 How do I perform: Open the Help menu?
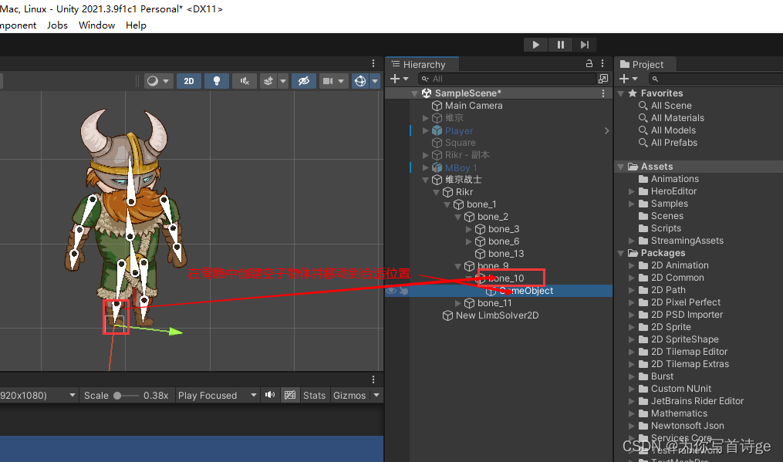(136, 25)
